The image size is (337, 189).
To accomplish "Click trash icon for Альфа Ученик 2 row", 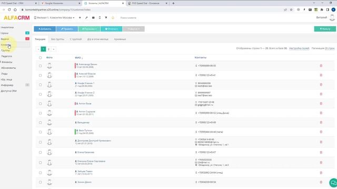I will pos(321,94).
